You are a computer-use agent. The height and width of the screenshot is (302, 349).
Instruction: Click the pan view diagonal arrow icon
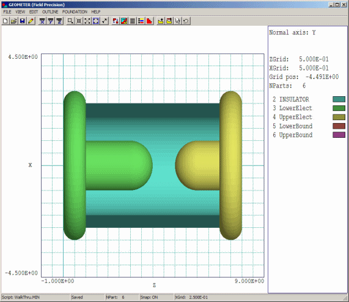pyautogui.click(x=105, y=21)
